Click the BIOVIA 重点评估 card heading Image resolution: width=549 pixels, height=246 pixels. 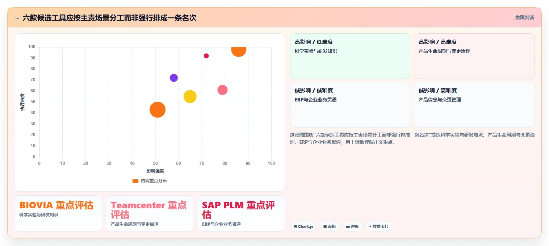coord(56,205)
